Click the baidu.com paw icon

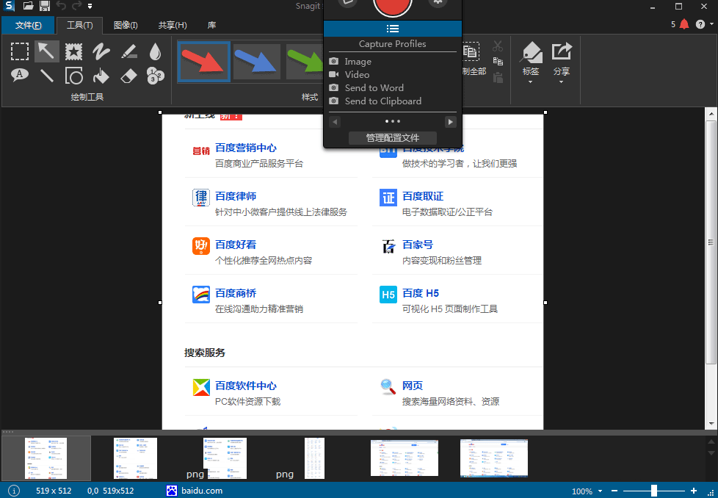(x=172, y=491)
